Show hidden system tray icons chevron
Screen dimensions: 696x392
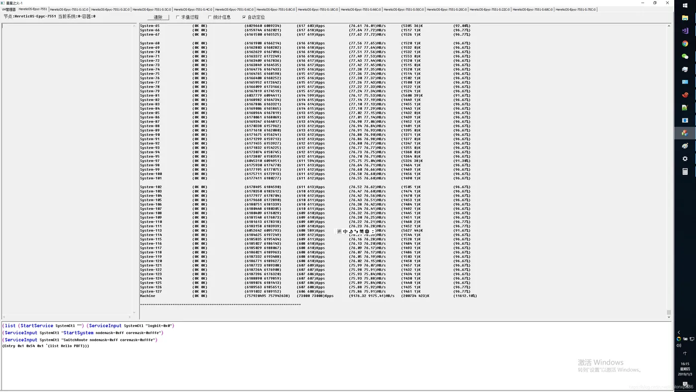(679, 332)
